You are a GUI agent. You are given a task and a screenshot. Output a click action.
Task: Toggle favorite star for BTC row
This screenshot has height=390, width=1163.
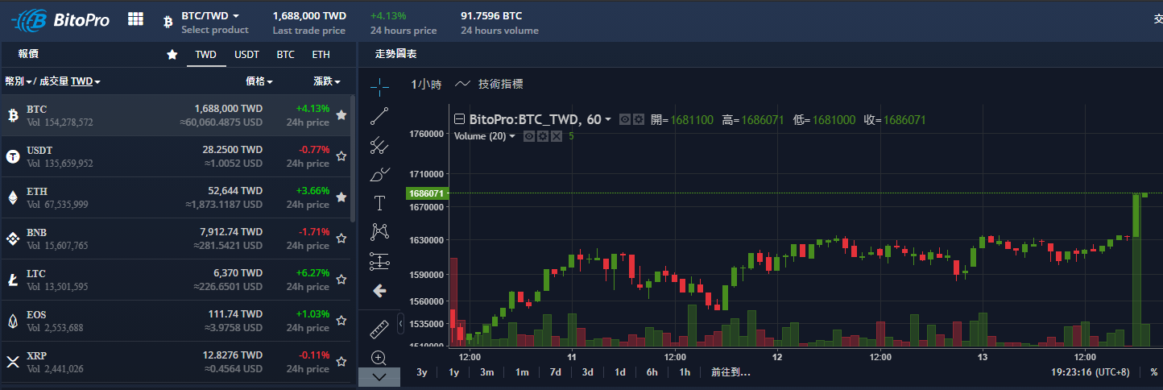[x=341, y=115]
